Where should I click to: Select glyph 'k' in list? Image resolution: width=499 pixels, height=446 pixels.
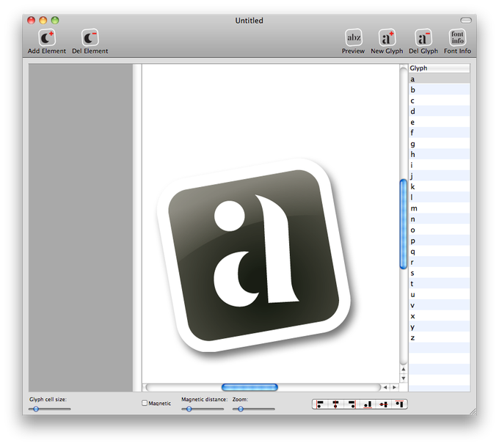[x=439, y=187]
